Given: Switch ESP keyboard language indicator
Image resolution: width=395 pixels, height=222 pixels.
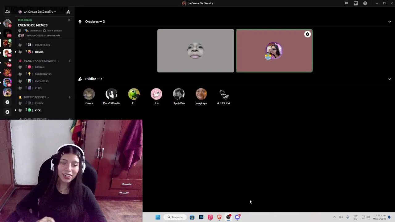Looking at the screenshot, I should 355,217.
